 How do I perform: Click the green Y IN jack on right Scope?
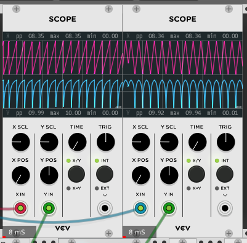[169, 209]
